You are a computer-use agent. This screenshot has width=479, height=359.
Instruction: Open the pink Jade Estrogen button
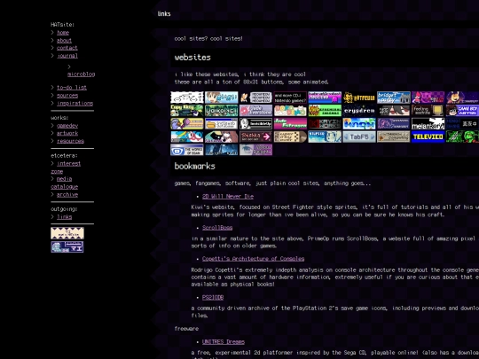pyautogui.click(x=290, y=123)
